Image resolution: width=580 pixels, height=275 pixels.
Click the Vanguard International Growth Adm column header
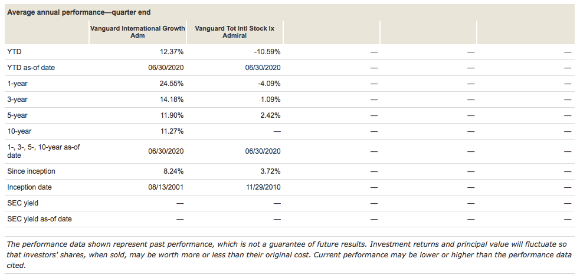[137, 32]
